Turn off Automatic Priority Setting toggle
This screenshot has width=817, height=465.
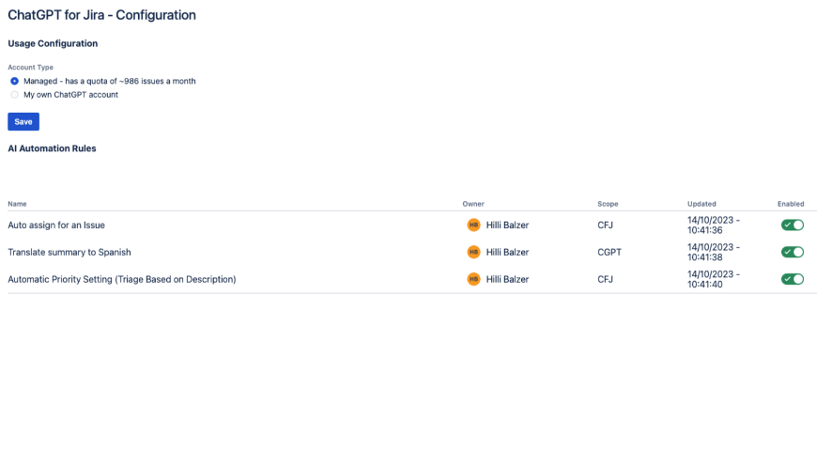[792, 279]
